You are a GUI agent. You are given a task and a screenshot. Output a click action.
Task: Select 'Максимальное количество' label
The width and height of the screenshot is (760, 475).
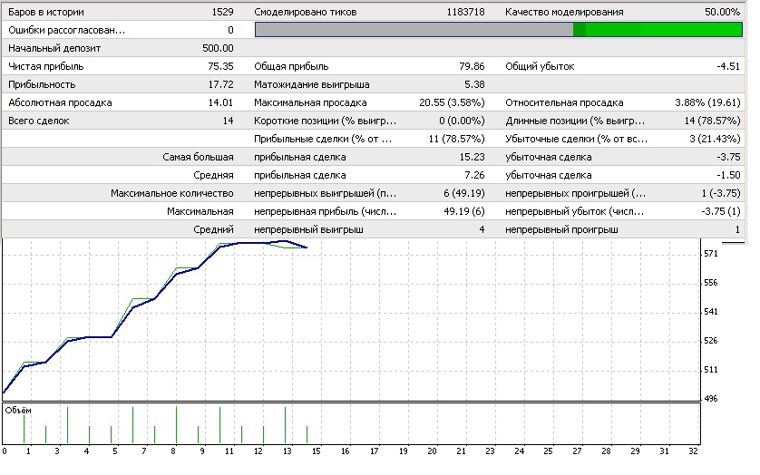tap(172, 193)
